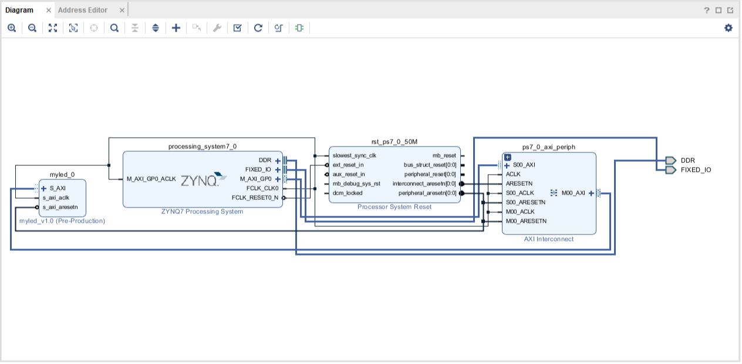The image size is (742, 364).
Task: Click the Make External pin icon
Action: (197, 28)
